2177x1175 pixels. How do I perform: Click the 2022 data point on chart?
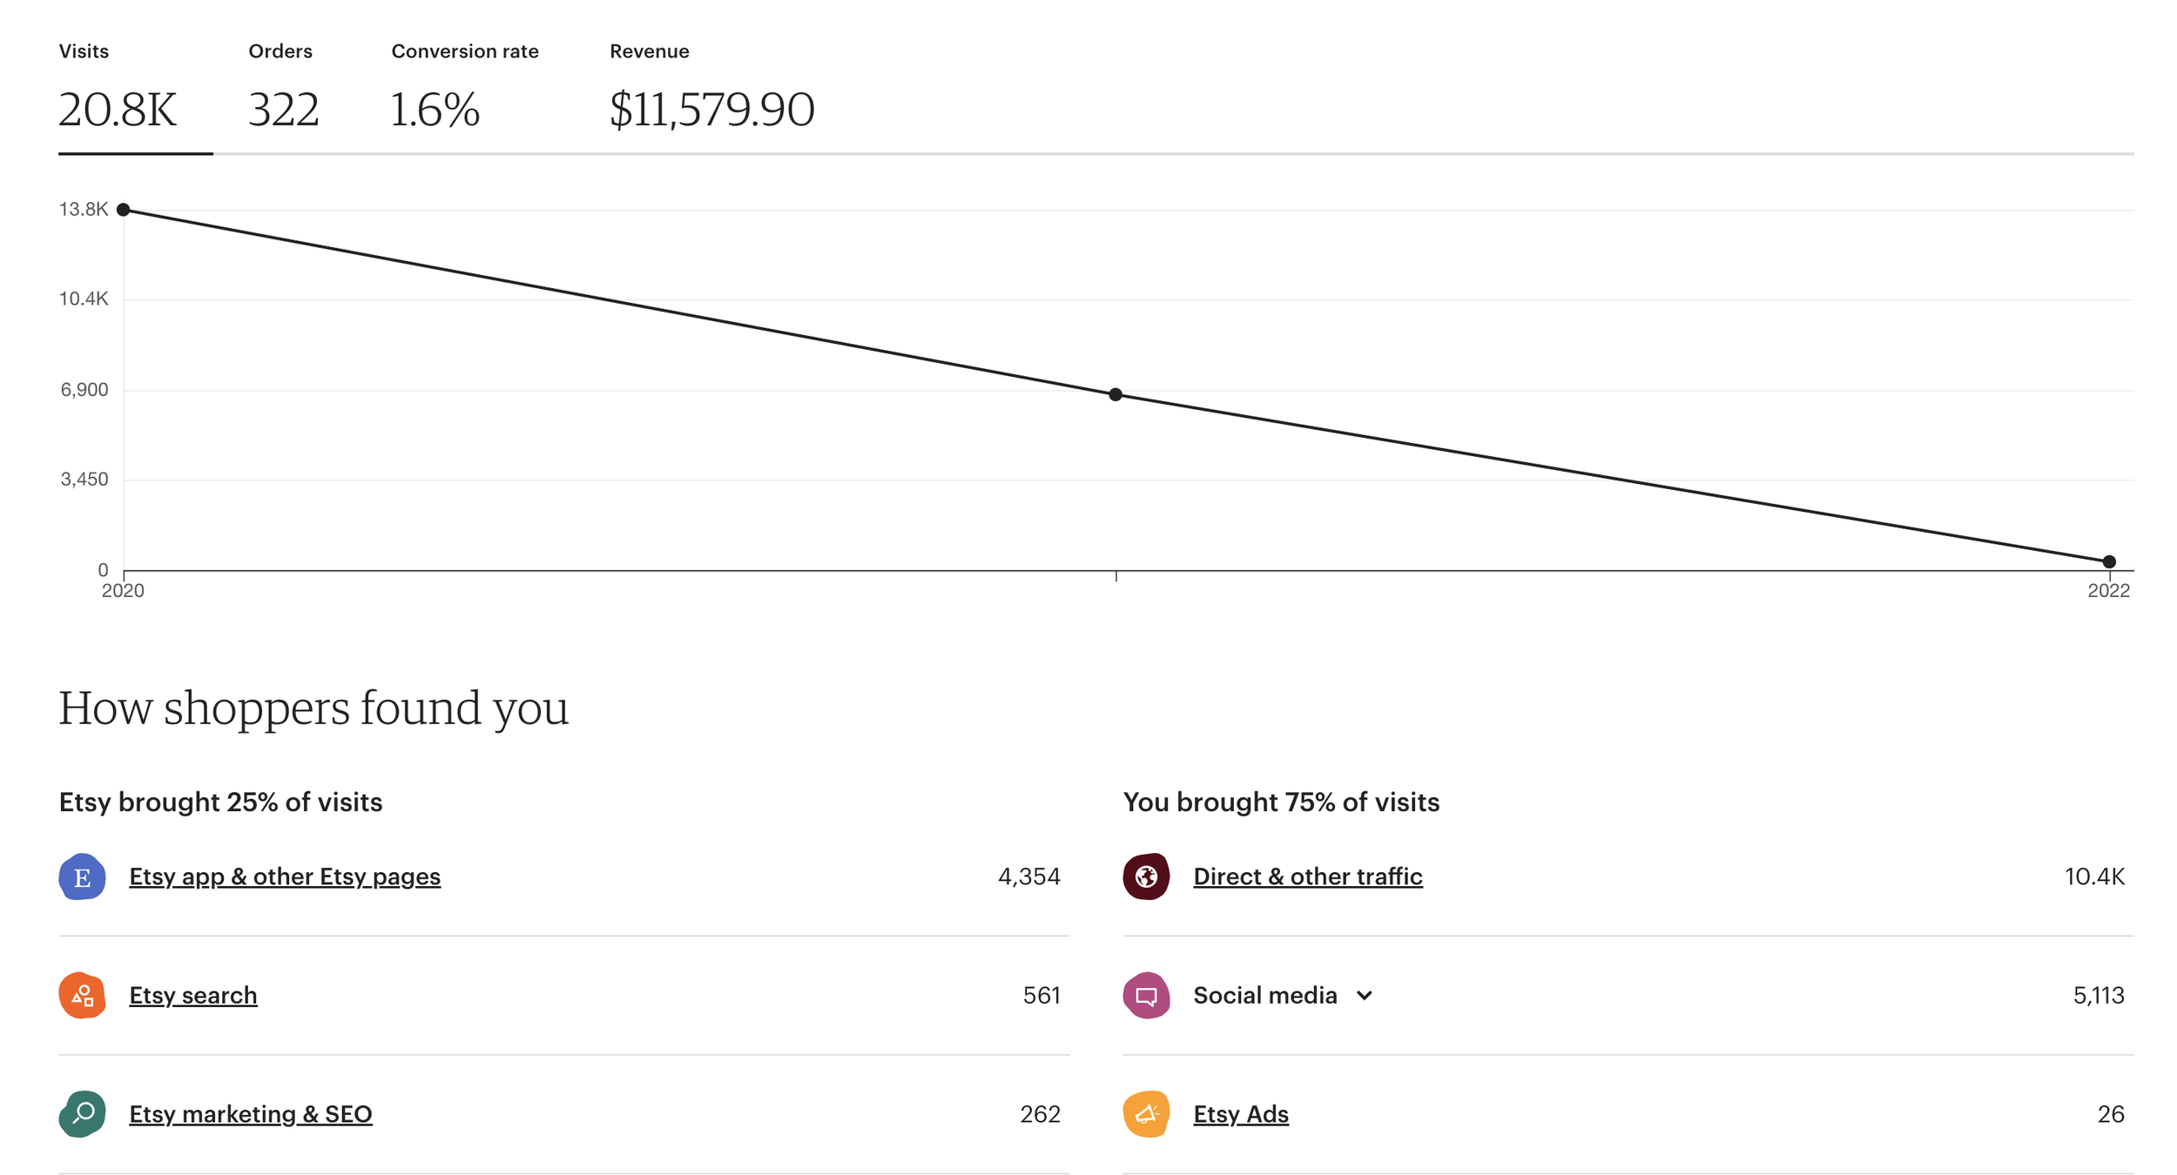pos(2109,561)
